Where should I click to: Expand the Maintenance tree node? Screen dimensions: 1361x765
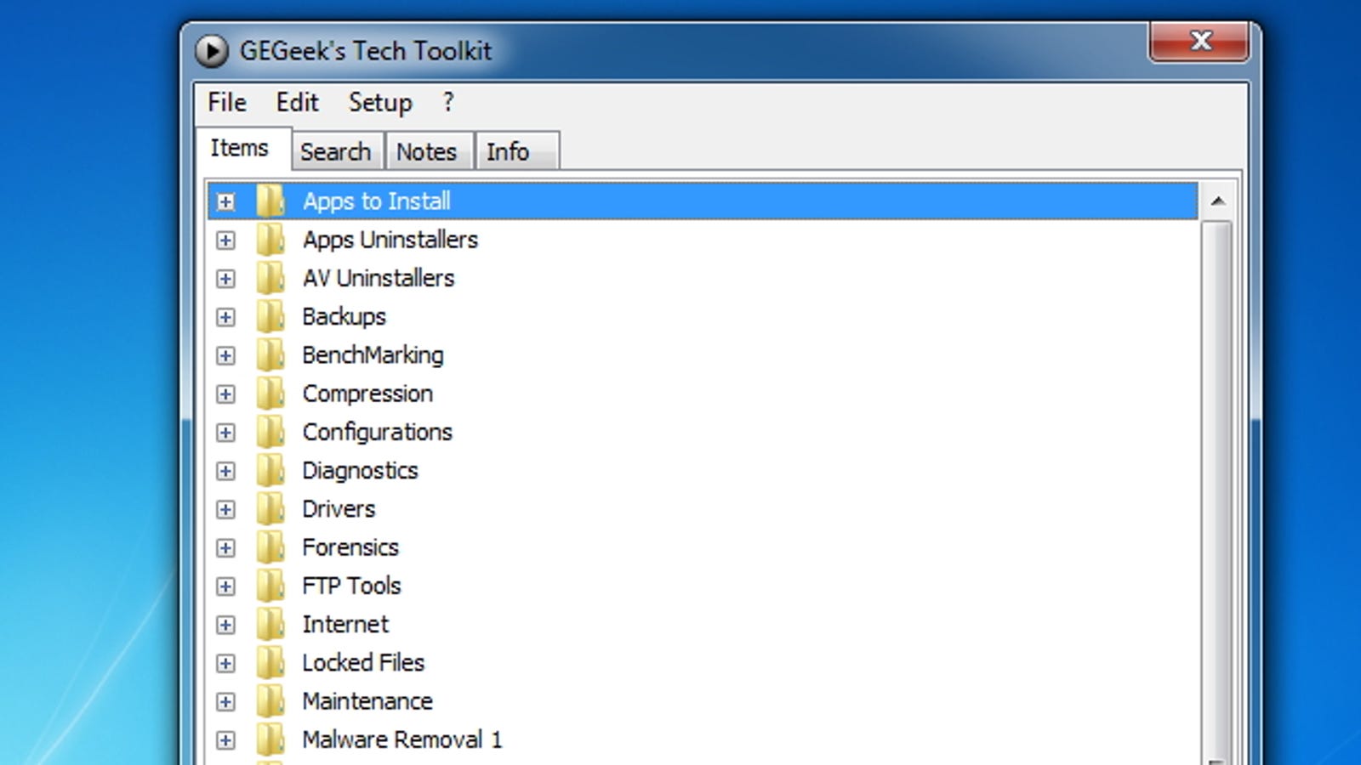tap(225, 702)
